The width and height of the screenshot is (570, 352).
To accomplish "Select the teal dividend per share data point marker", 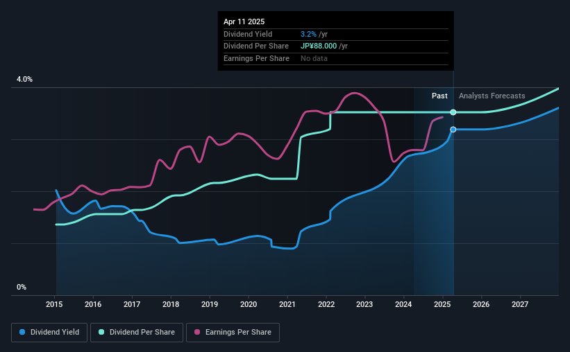I will (x=453, y=112).
